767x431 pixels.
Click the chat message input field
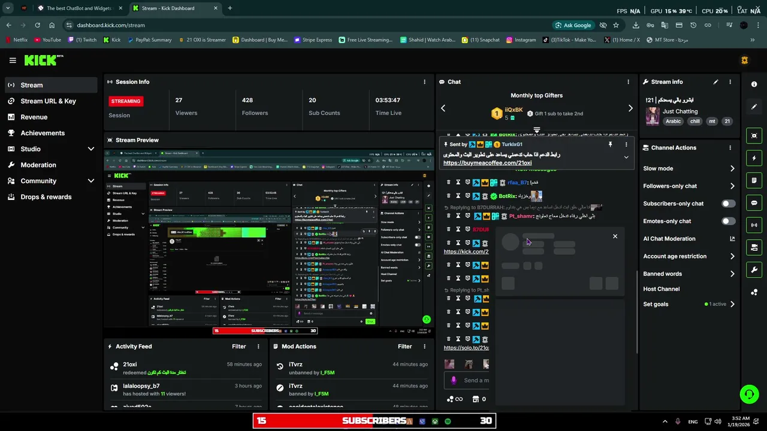(467, 380)
